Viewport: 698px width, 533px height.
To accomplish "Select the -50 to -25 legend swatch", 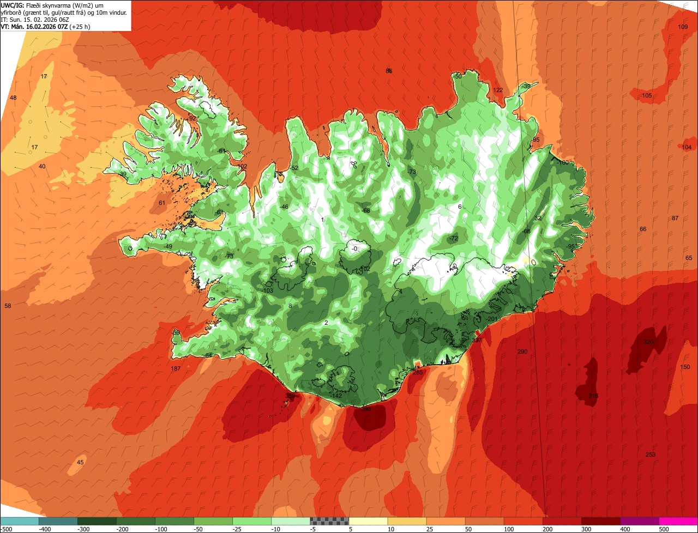I will point(213,521).
